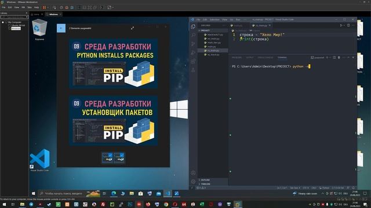The height and width of the screenshot is (208, 371).
Task: Select the ru_main.py editor tab
Action: pyautogui.click(x=261, y=25)
